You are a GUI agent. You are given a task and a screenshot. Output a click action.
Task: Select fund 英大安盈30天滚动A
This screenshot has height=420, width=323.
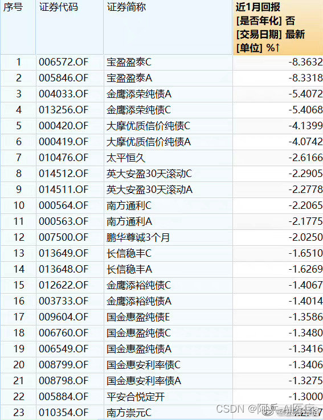click(149, 190)
